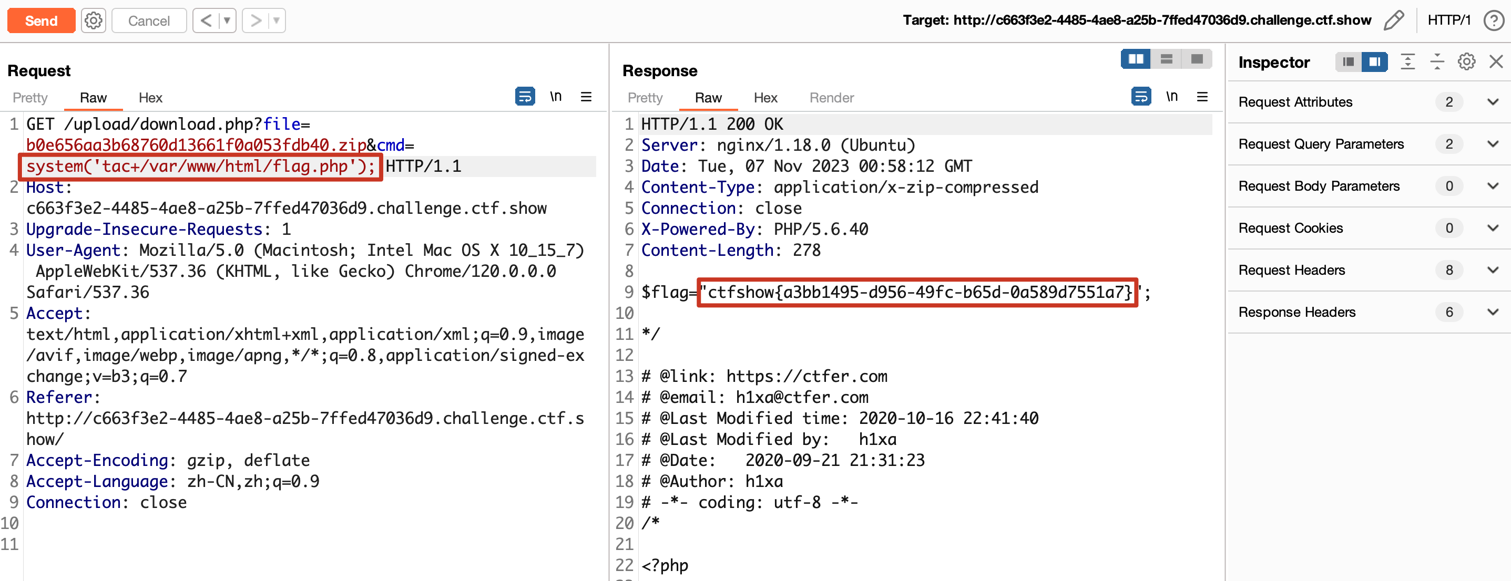
Task: Click the Target URL text
Action: [x=1137, y=20]
